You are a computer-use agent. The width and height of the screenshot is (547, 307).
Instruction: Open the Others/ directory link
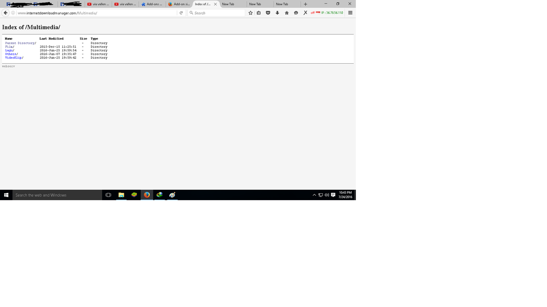tap(11, 54)
